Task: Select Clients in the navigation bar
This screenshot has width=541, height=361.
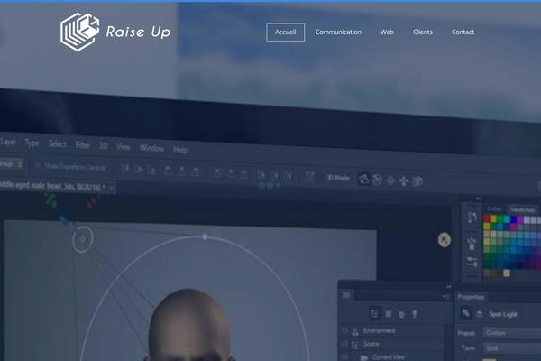Action: 423,32
